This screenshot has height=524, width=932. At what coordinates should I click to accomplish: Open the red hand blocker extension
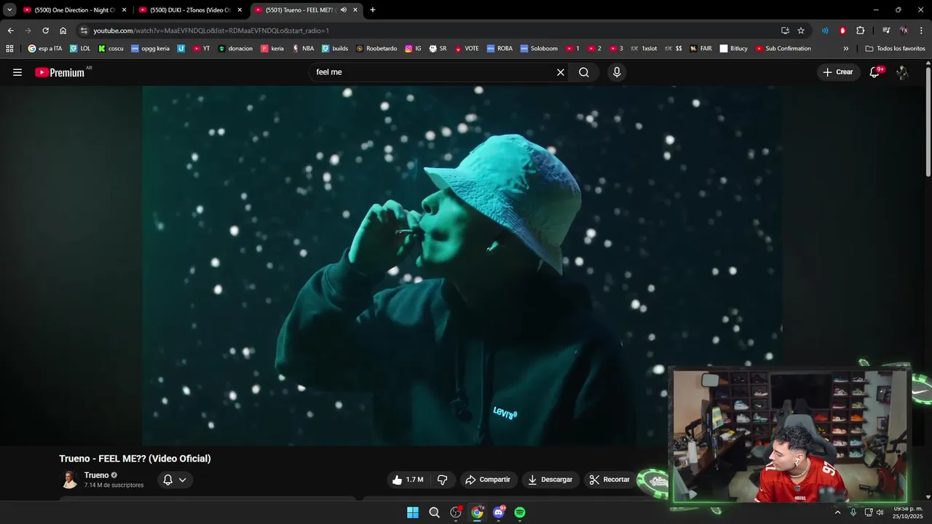[842, 31]
